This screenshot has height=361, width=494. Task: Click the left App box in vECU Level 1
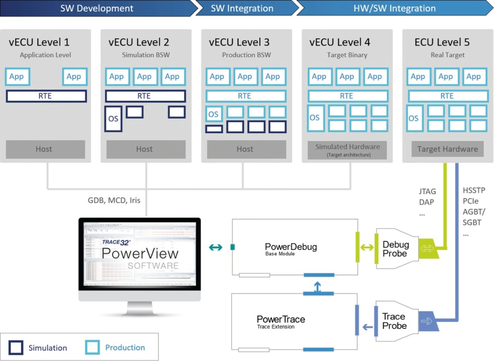point(17,76)
